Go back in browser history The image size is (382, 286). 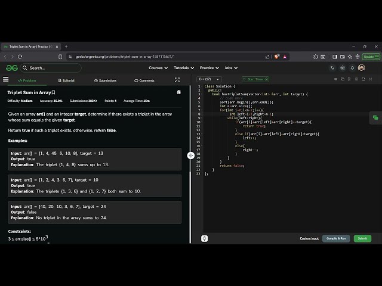tap(5, 57)
